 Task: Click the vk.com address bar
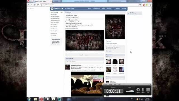click(x=89, y=5)
